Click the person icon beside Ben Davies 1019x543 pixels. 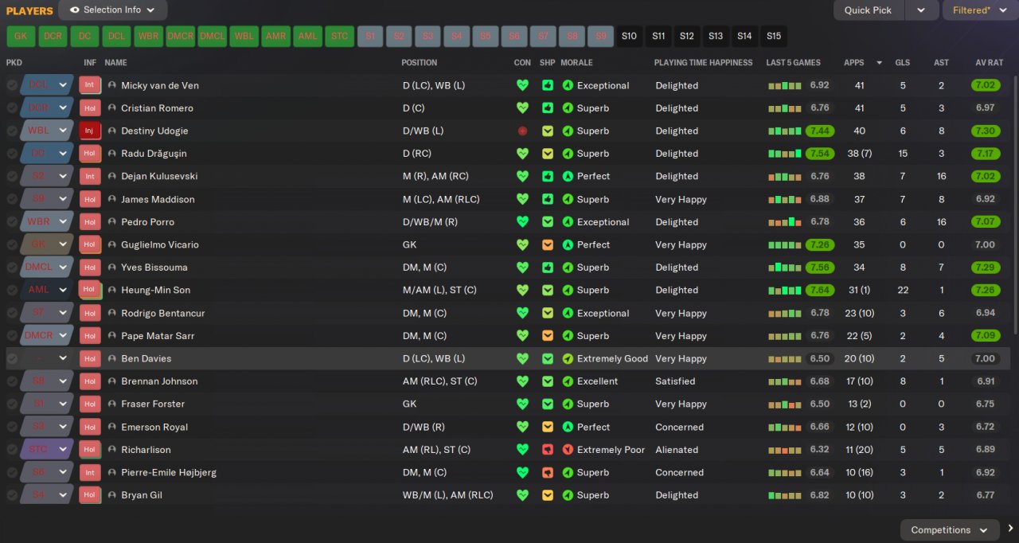click(x=112, y=358)
